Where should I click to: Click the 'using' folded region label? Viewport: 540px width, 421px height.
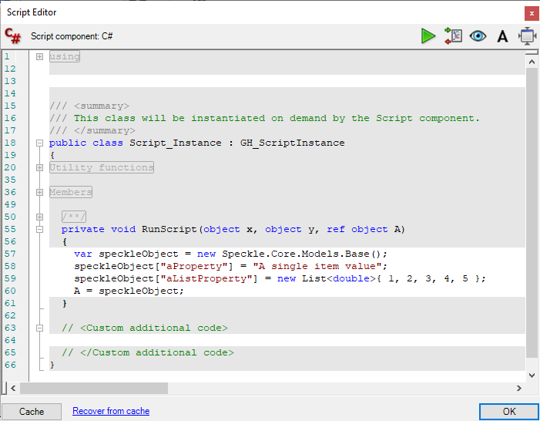point(65,56)
